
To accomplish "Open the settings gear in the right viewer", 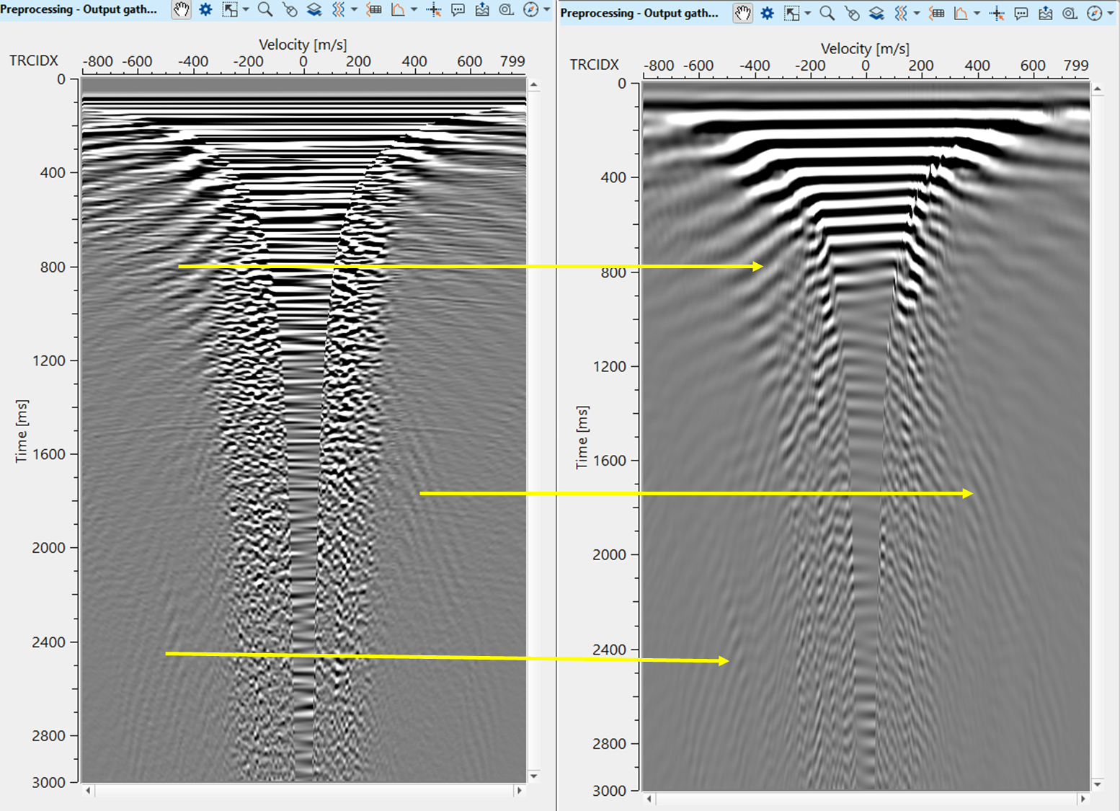I will click(x=767, y=12).
